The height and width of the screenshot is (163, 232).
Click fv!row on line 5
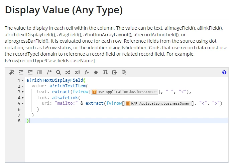(x=114, y=103)
